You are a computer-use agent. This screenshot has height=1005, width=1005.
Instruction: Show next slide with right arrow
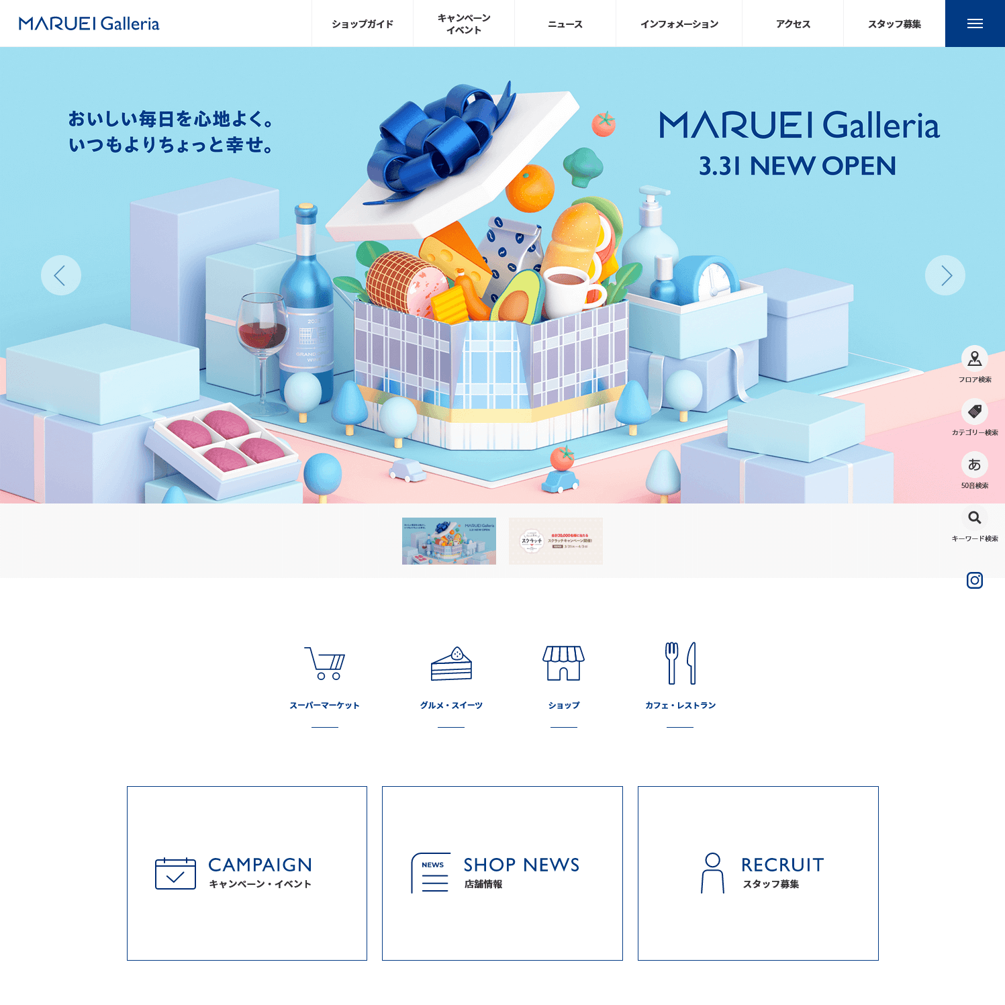tap(945, 275)
